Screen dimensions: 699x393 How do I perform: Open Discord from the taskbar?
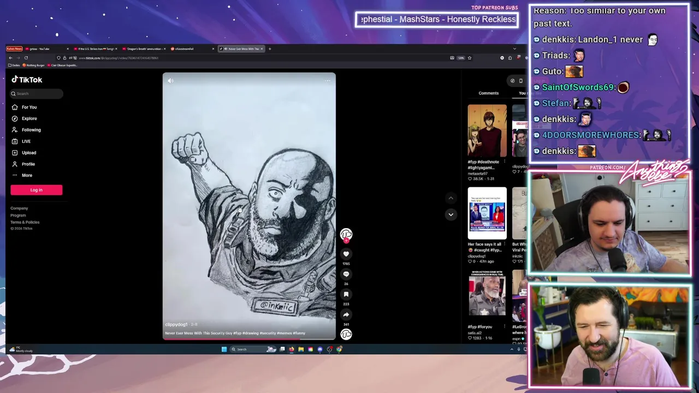tap(320, 349)
